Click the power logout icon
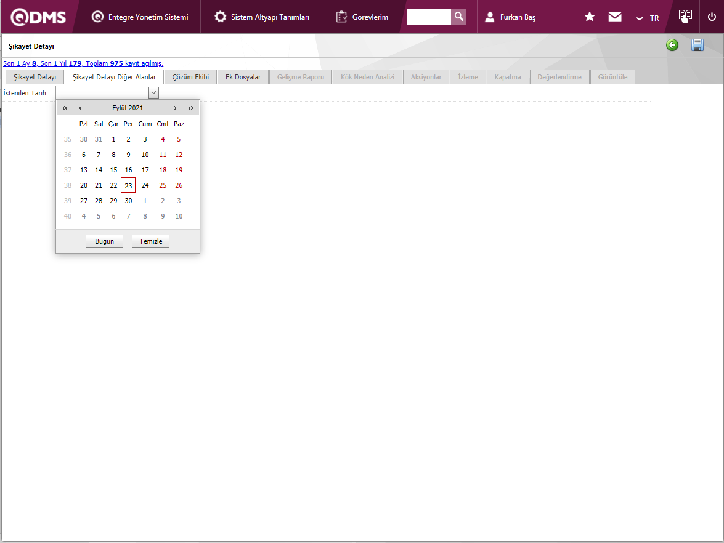Image resolution: width=724 pixels, height=543 pixels. [x=712, y=17]
